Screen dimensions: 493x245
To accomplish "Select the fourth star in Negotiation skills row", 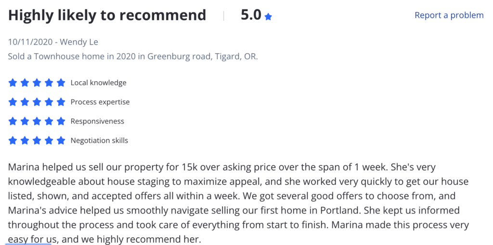I will (49, 140).
